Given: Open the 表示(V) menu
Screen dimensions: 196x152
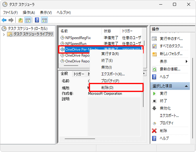Looking at the screenshot, I should (x=46, y=13).
